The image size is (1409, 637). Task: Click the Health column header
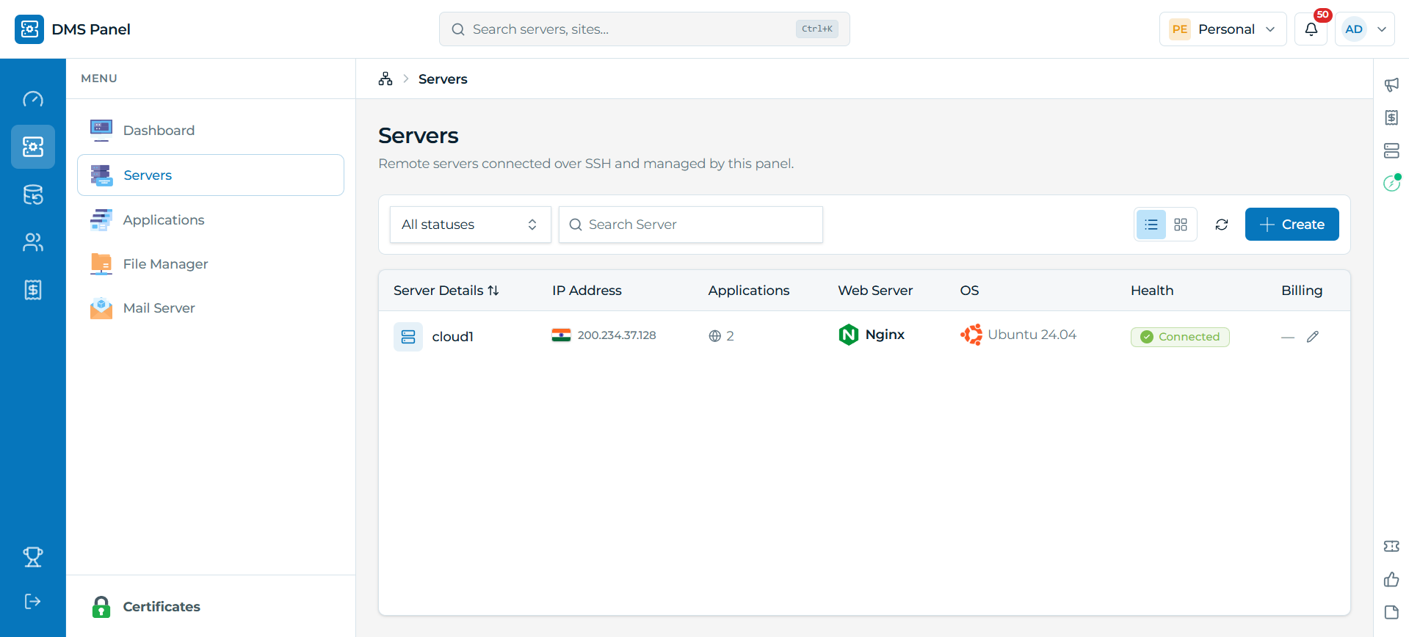click(x=1152, y=291)
